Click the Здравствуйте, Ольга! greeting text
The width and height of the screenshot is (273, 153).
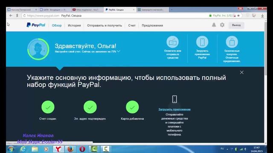click(85, 46)
